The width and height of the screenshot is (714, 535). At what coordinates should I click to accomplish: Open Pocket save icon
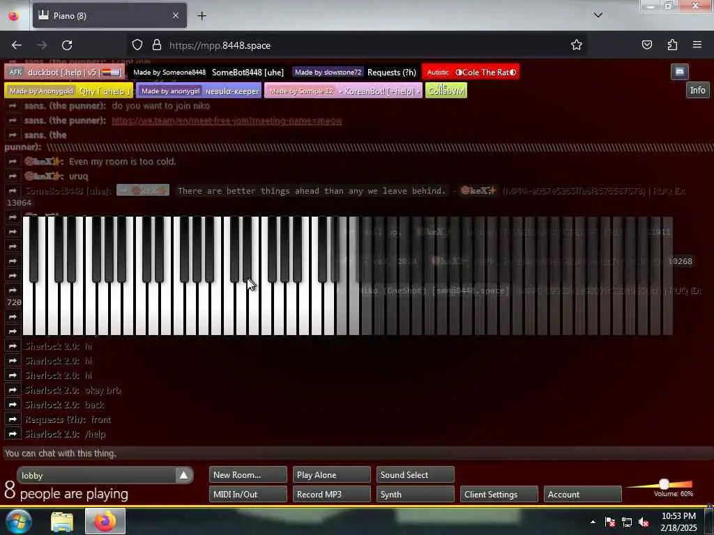click(646, 45)
